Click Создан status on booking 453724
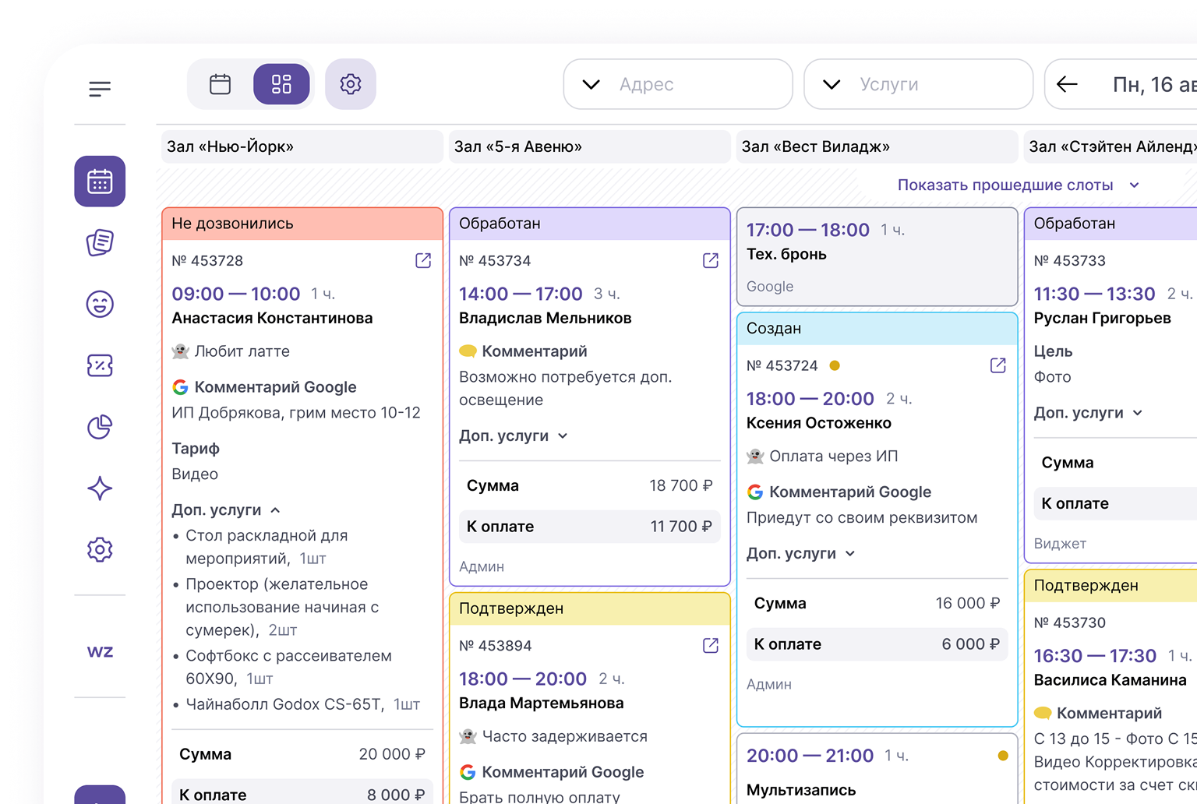This screenshot has height=804, width=1197. [877, 329]
